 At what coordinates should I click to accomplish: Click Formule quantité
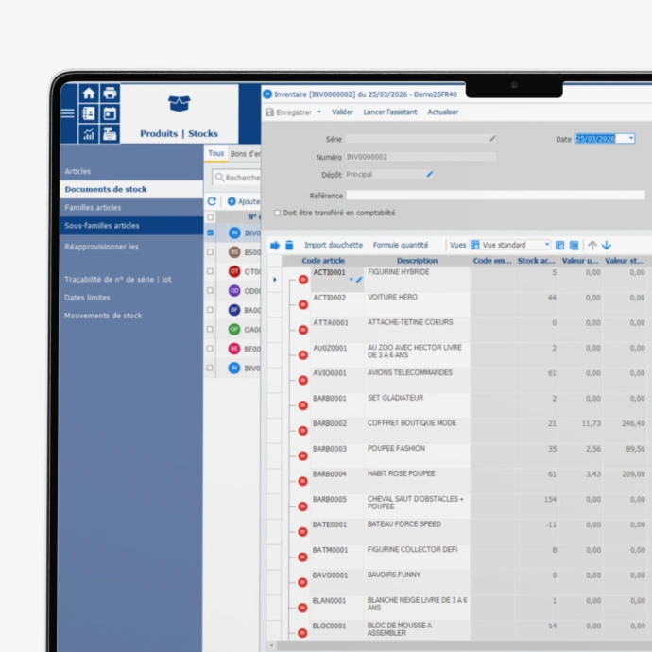(x=401, y=245)
